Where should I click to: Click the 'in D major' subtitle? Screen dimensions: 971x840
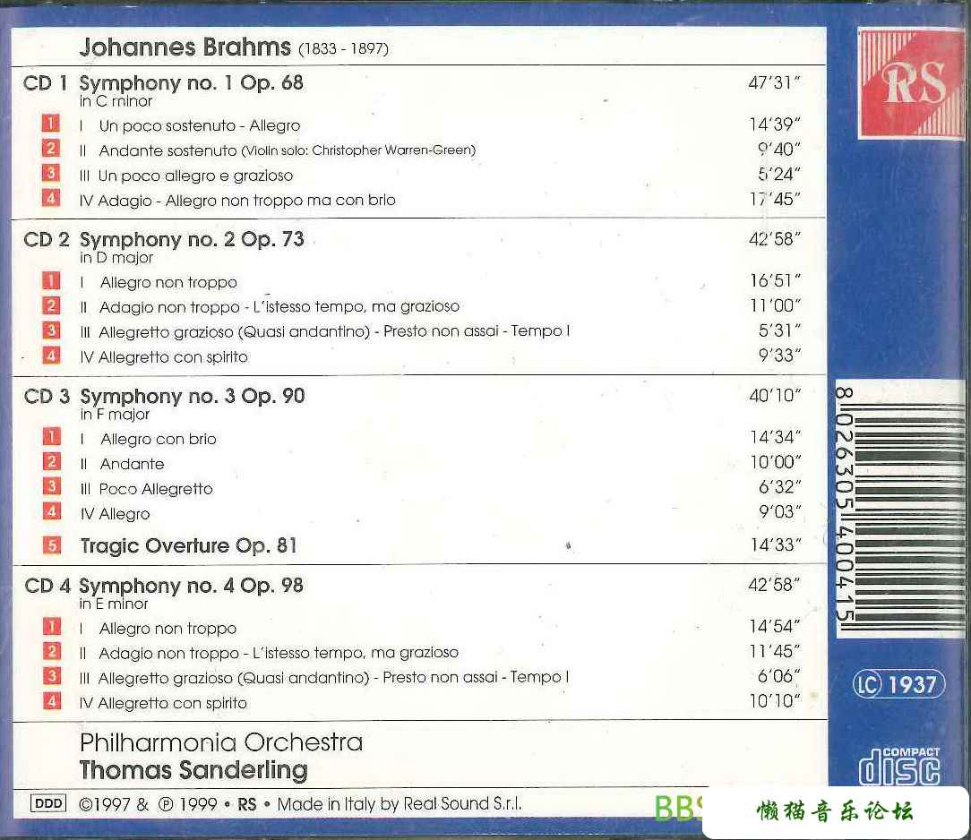click(116, 258)
